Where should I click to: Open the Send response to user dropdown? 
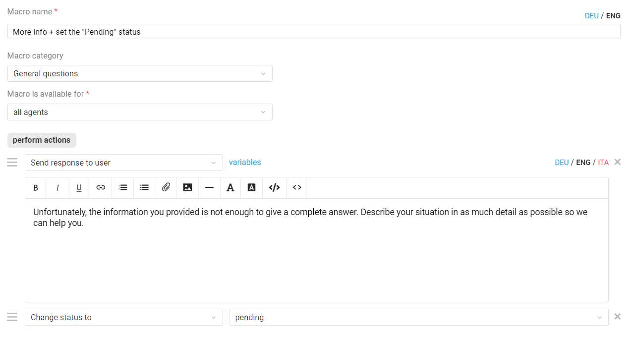(124, 163)
